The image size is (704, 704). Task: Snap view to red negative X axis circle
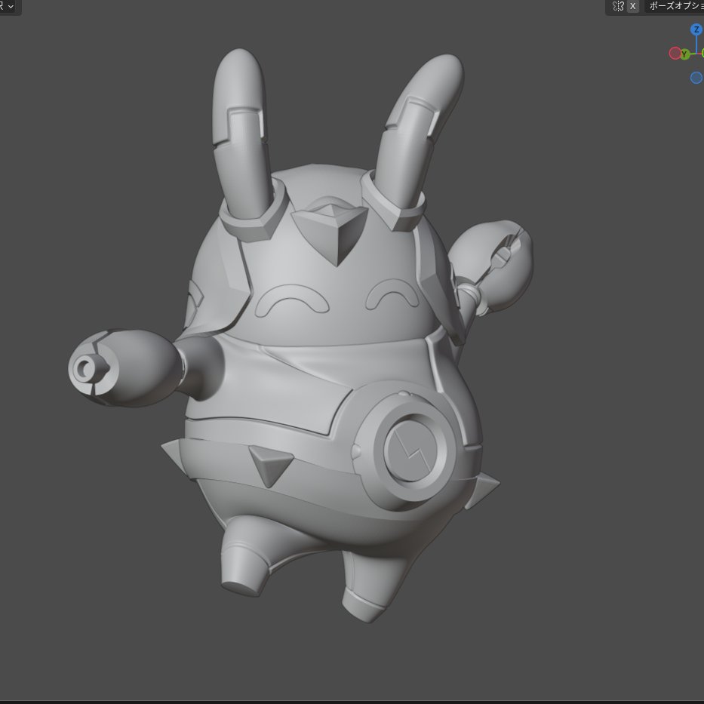click(675, 54)
